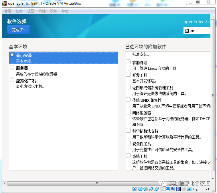Click the 基本环境 section heading

(x=18, y=47)
